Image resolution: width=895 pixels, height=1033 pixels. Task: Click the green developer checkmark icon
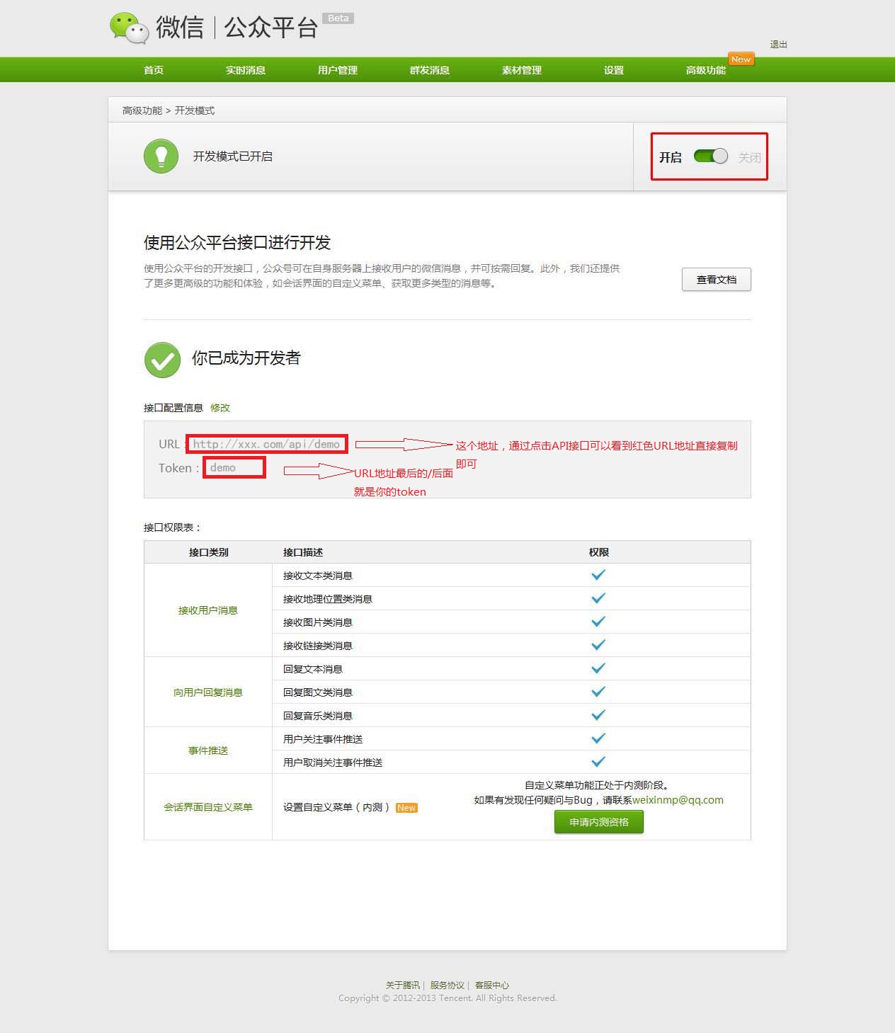pyautogui.click(x=162, y=360)
